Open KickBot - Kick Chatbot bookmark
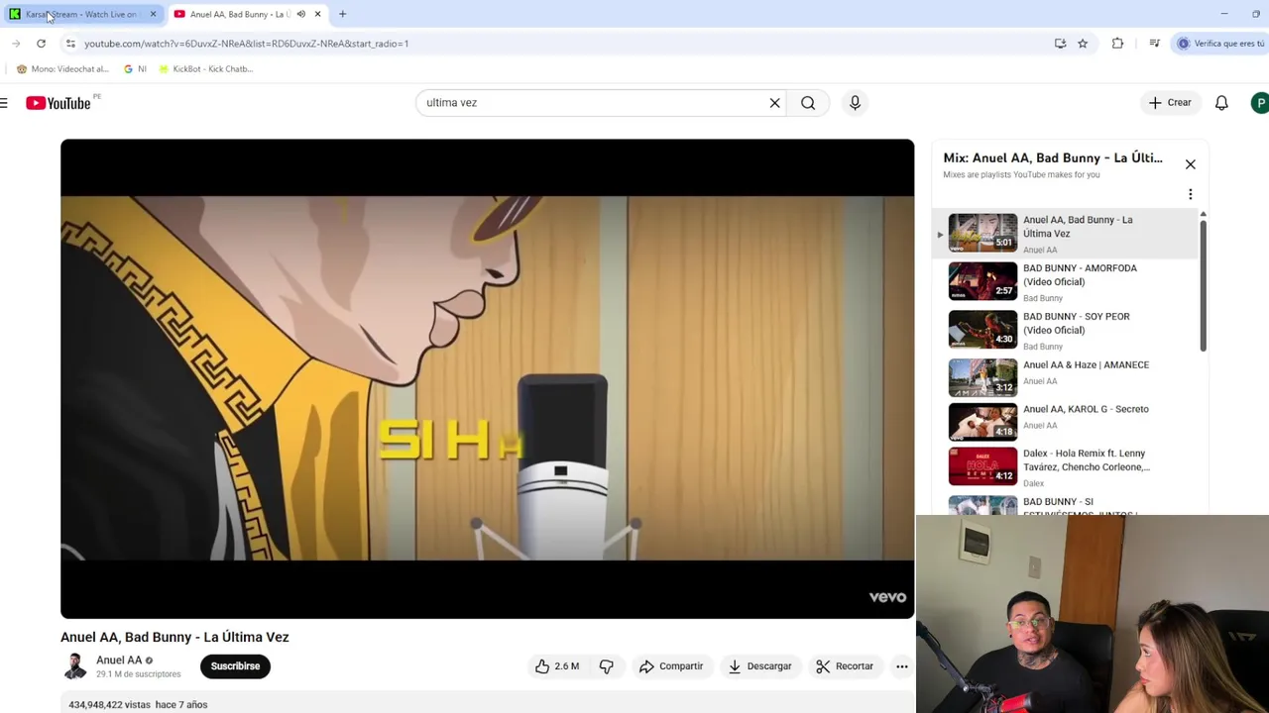 (205, 69)
